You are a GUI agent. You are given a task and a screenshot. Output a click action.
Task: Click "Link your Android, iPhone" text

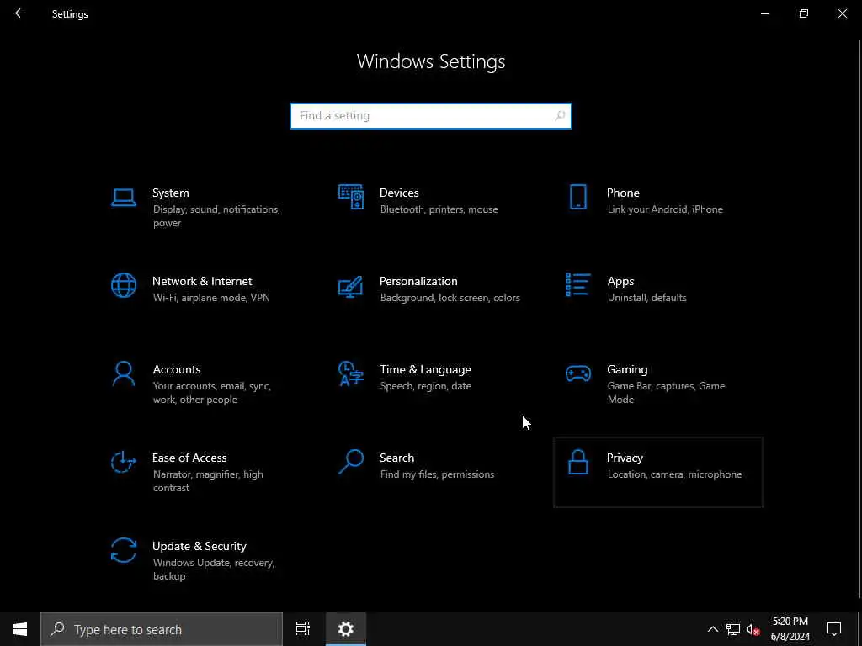665,209
